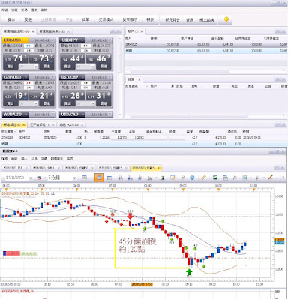This screenshot has width=300, height=299.
Task: Click the 研究報告 toolbar button
Action: point(172,19)
